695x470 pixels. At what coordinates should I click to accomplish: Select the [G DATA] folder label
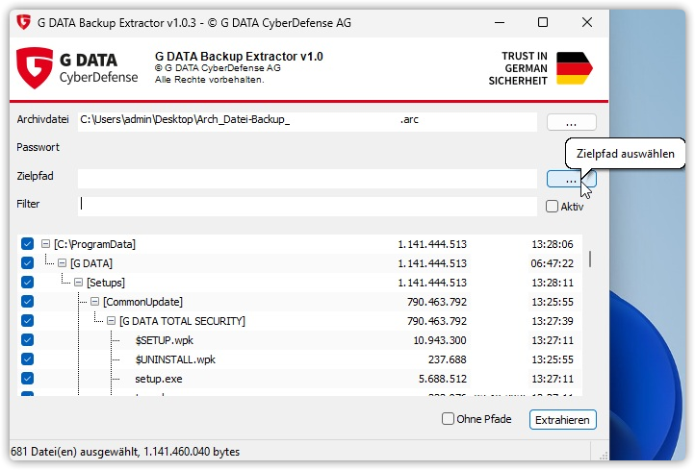[x=91, y=263]
